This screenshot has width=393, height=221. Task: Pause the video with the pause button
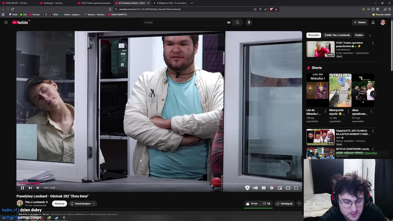(22, 188)
